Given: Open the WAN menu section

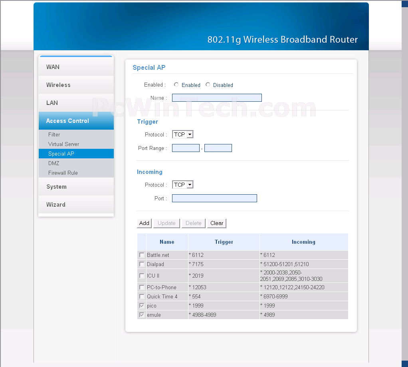Looking at the screenshot, I should (76, 67).
